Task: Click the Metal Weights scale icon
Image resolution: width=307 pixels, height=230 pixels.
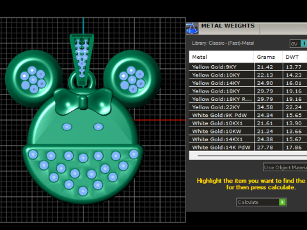Action: point(192,29)
